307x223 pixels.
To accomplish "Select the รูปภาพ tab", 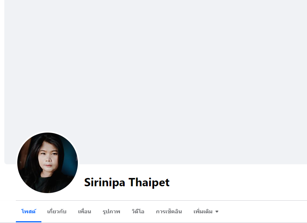I will click(111, 211).
